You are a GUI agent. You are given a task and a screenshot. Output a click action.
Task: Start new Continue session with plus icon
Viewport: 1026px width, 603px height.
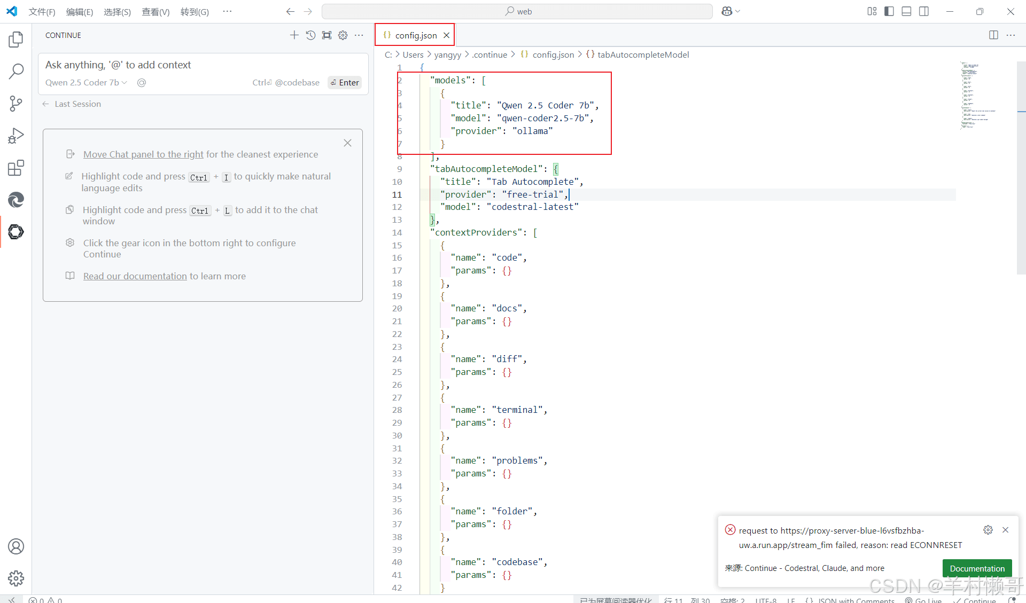[x=294, y=35]
